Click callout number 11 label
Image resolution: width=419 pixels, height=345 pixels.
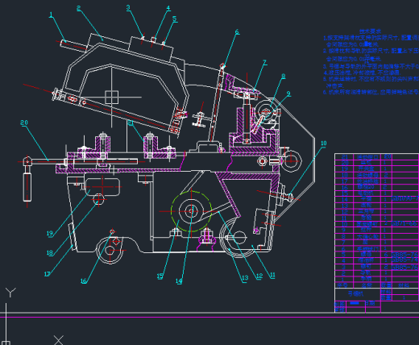(x=272, y=275)
